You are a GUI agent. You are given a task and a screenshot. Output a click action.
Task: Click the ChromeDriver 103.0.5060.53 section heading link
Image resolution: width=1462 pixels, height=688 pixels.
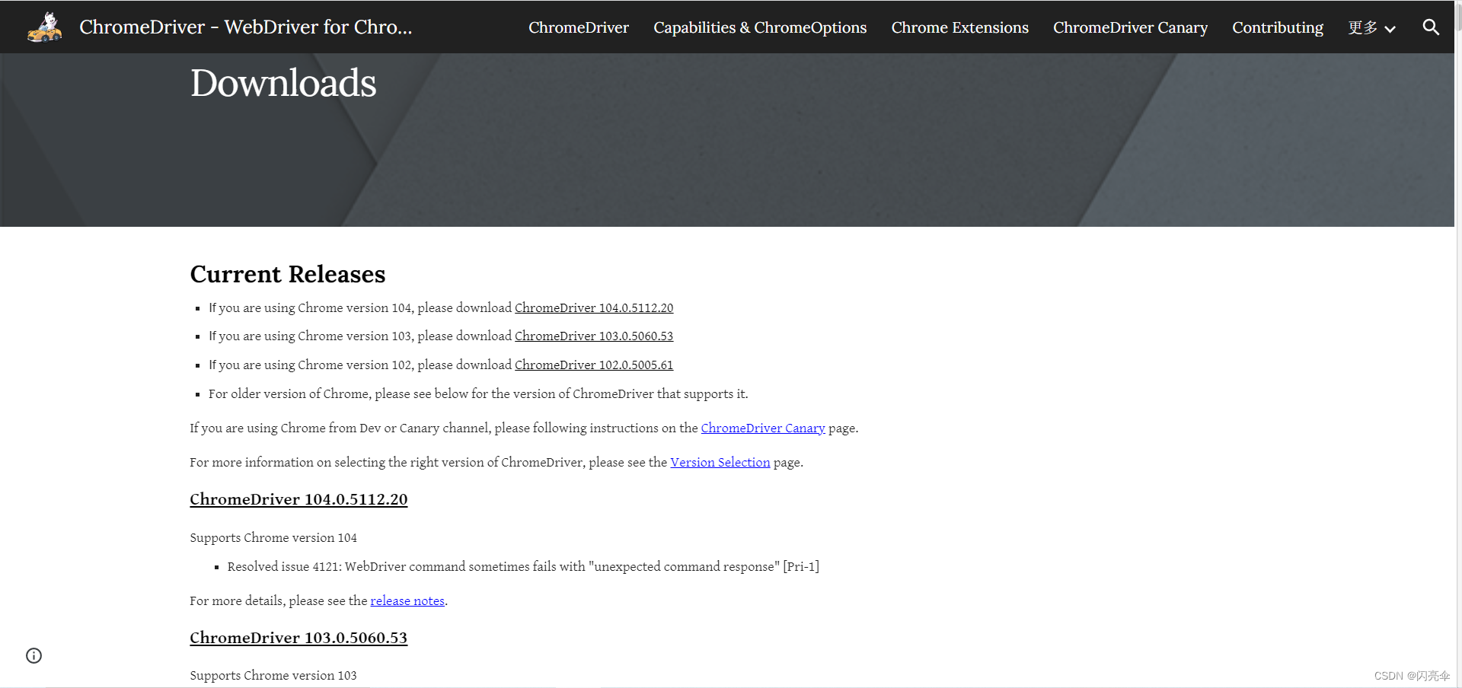(298, 638)
